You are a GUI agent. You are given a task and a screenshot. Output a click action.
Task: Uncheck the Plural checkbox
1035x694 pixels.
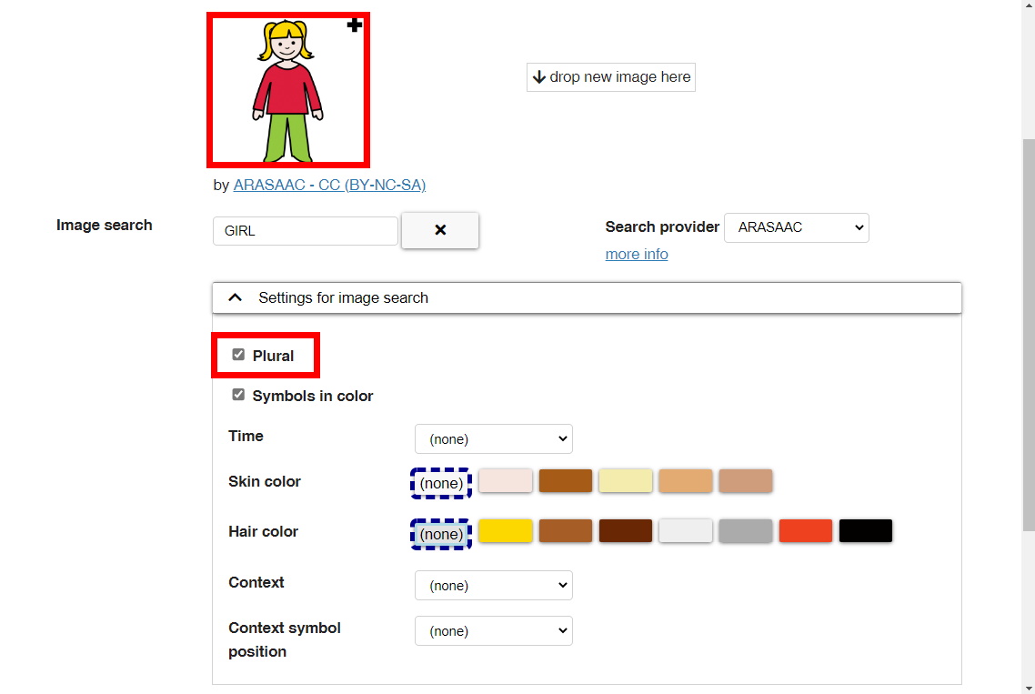238,355
